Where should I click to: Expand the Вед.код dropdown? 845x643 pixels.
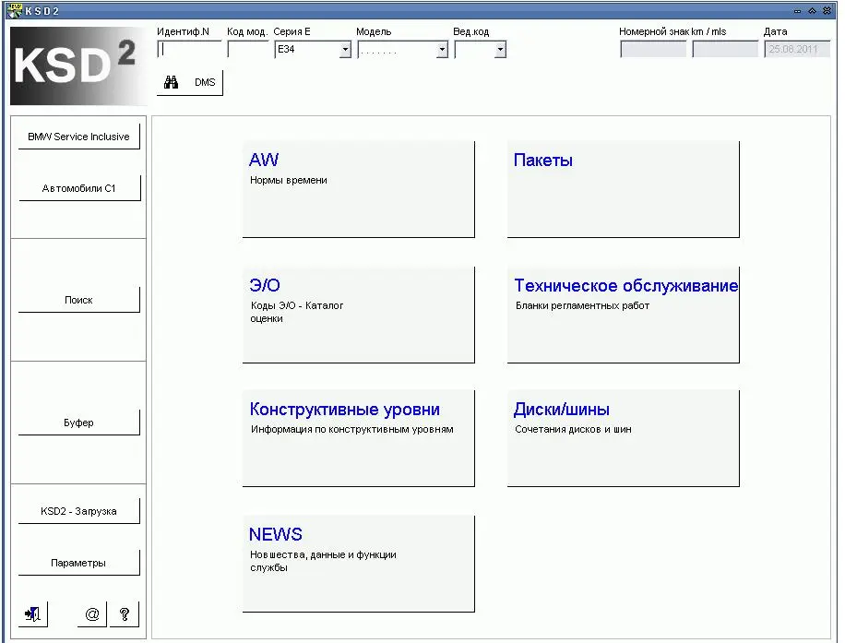501,50
